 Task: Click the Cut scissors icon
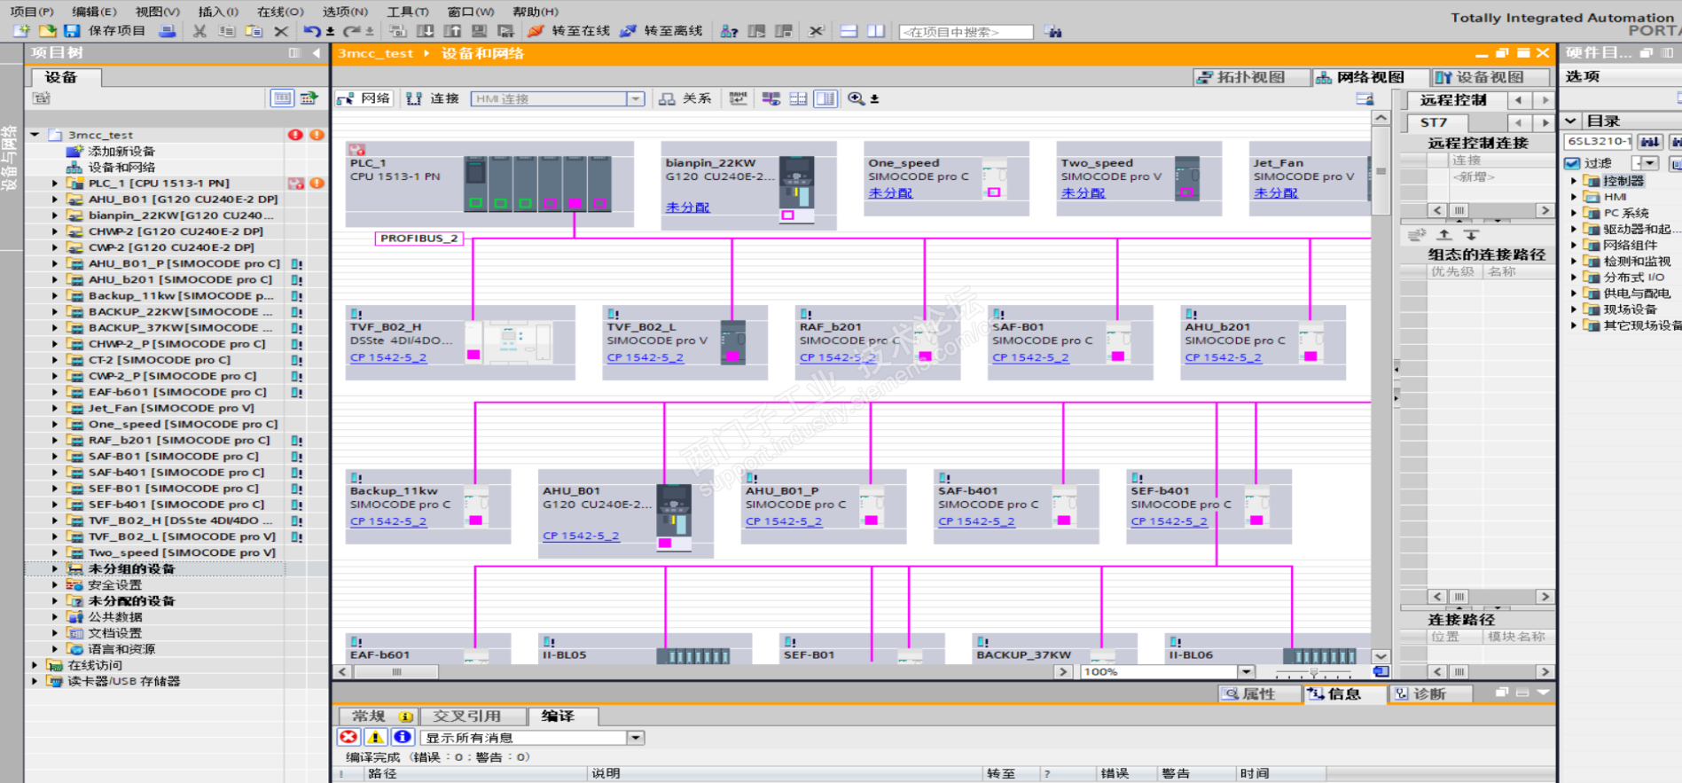pos(199,31)
